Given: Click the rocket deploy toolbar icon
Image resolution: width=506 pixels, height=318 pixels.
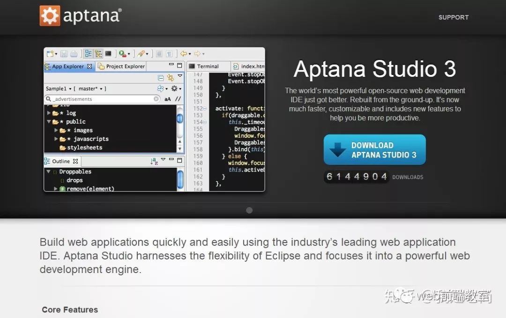Looking at the screenshot, I should [141, 53].
